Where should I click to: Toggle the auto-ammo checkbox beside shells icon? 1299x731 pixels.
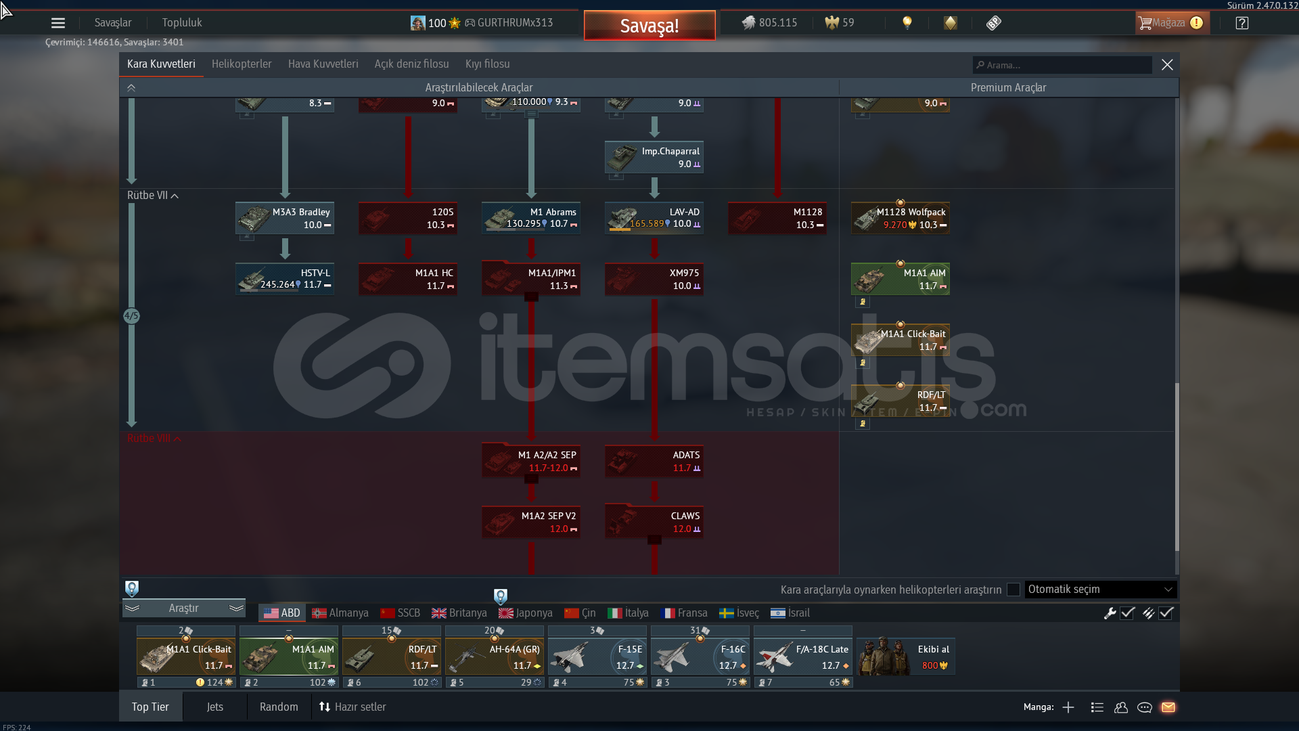tap(1166, 613)
